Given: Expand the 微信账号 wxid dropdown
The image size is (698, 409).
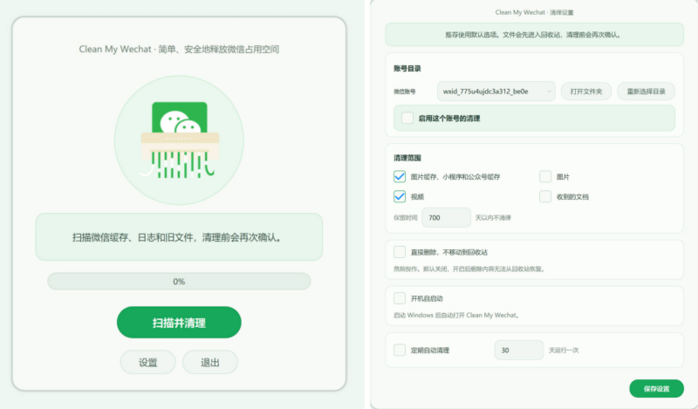Looking at the screenshot, I should coord(496,92).
